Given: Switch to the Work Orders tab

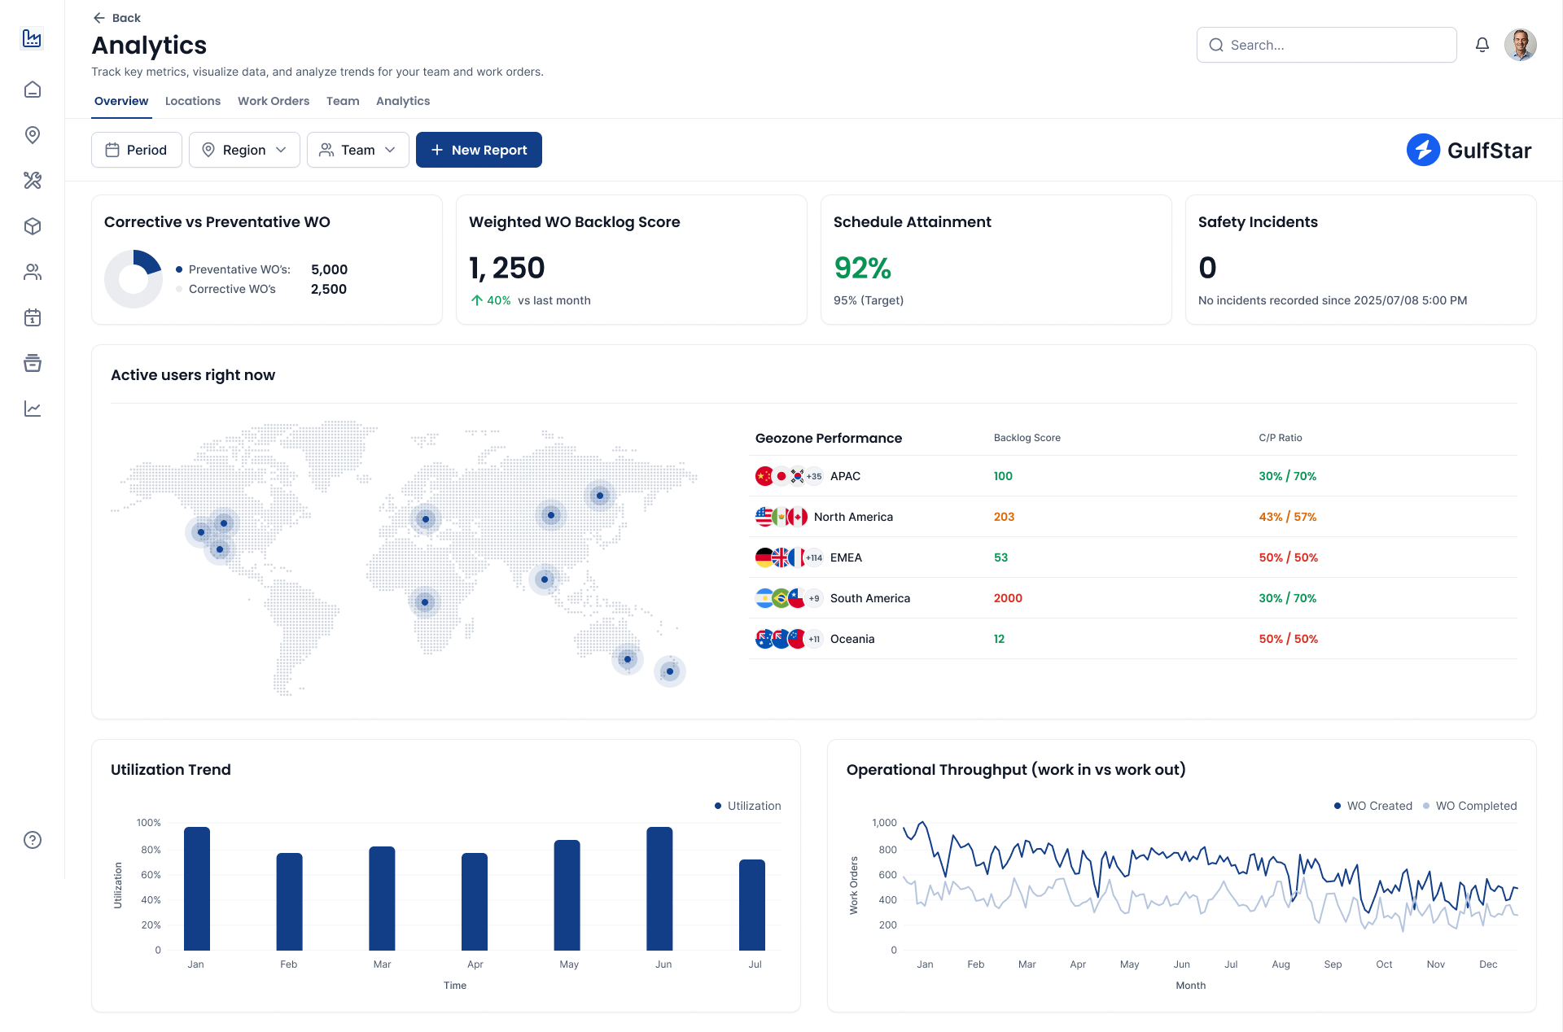Looking at the screenshot, I should (x=274, y=101).
